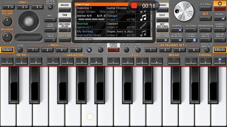This screenshot has width=227, height=127.
Task: Enable the MIC button
Action: coord(50,20)
